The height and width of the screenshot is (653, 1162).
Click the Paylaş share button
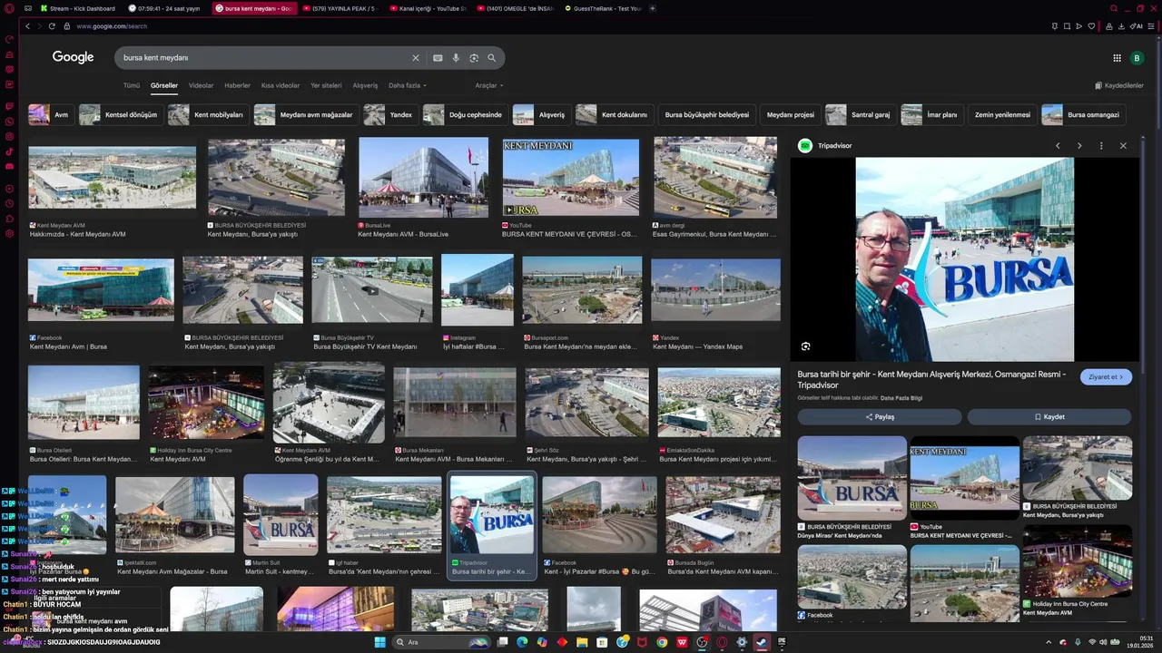pyautogui.click(x=880, y=417)
